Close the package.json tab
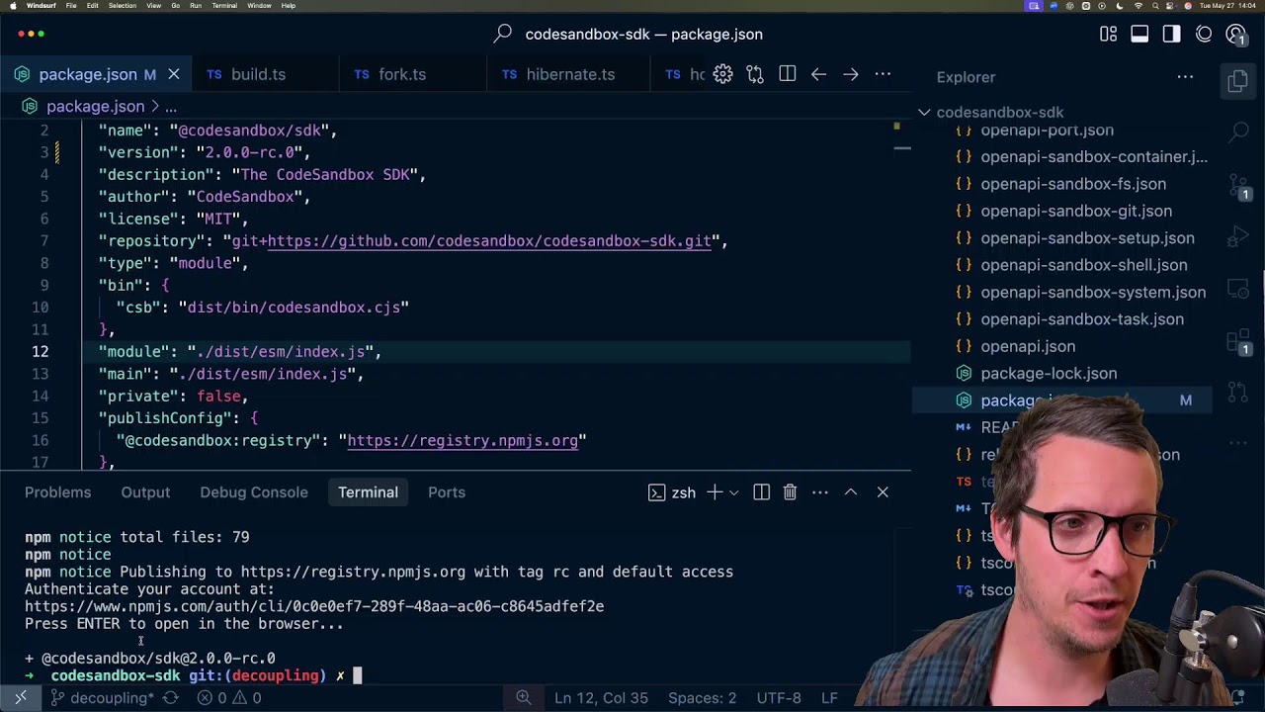The height and width of the screenshot is (712, 1265). 174,74
